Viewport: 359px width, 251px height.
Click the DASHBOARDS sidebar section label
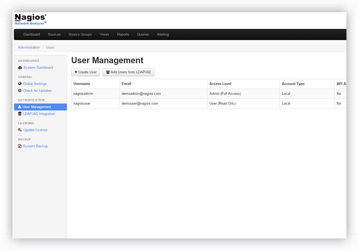(29, 61)
